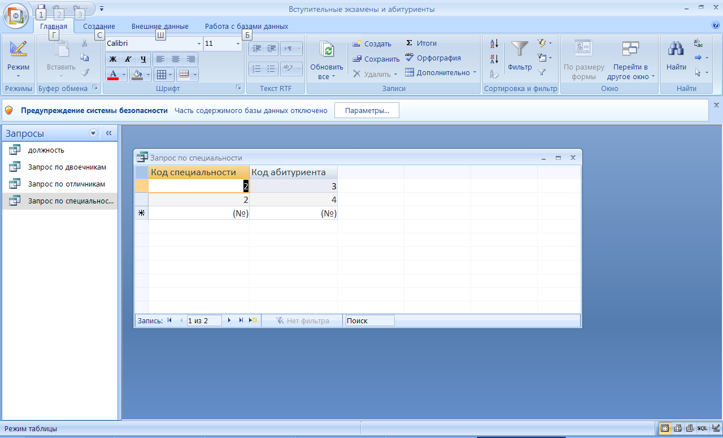Sort records descending with Z-A icon
This screenshot has height=438, width=723.
tap(494, 58)
